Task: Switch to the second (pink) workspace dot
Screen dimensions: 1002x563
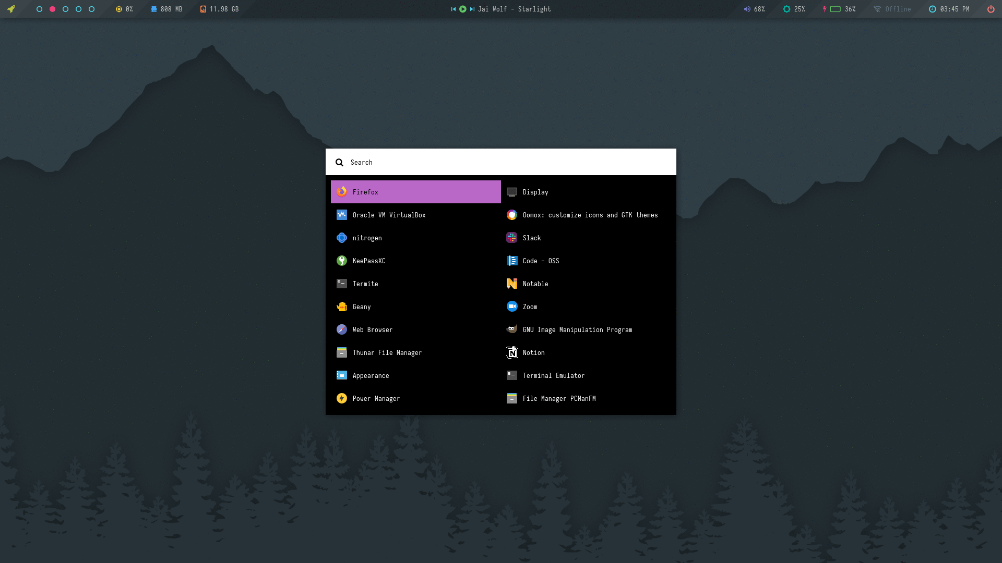Action: (52, 9)
